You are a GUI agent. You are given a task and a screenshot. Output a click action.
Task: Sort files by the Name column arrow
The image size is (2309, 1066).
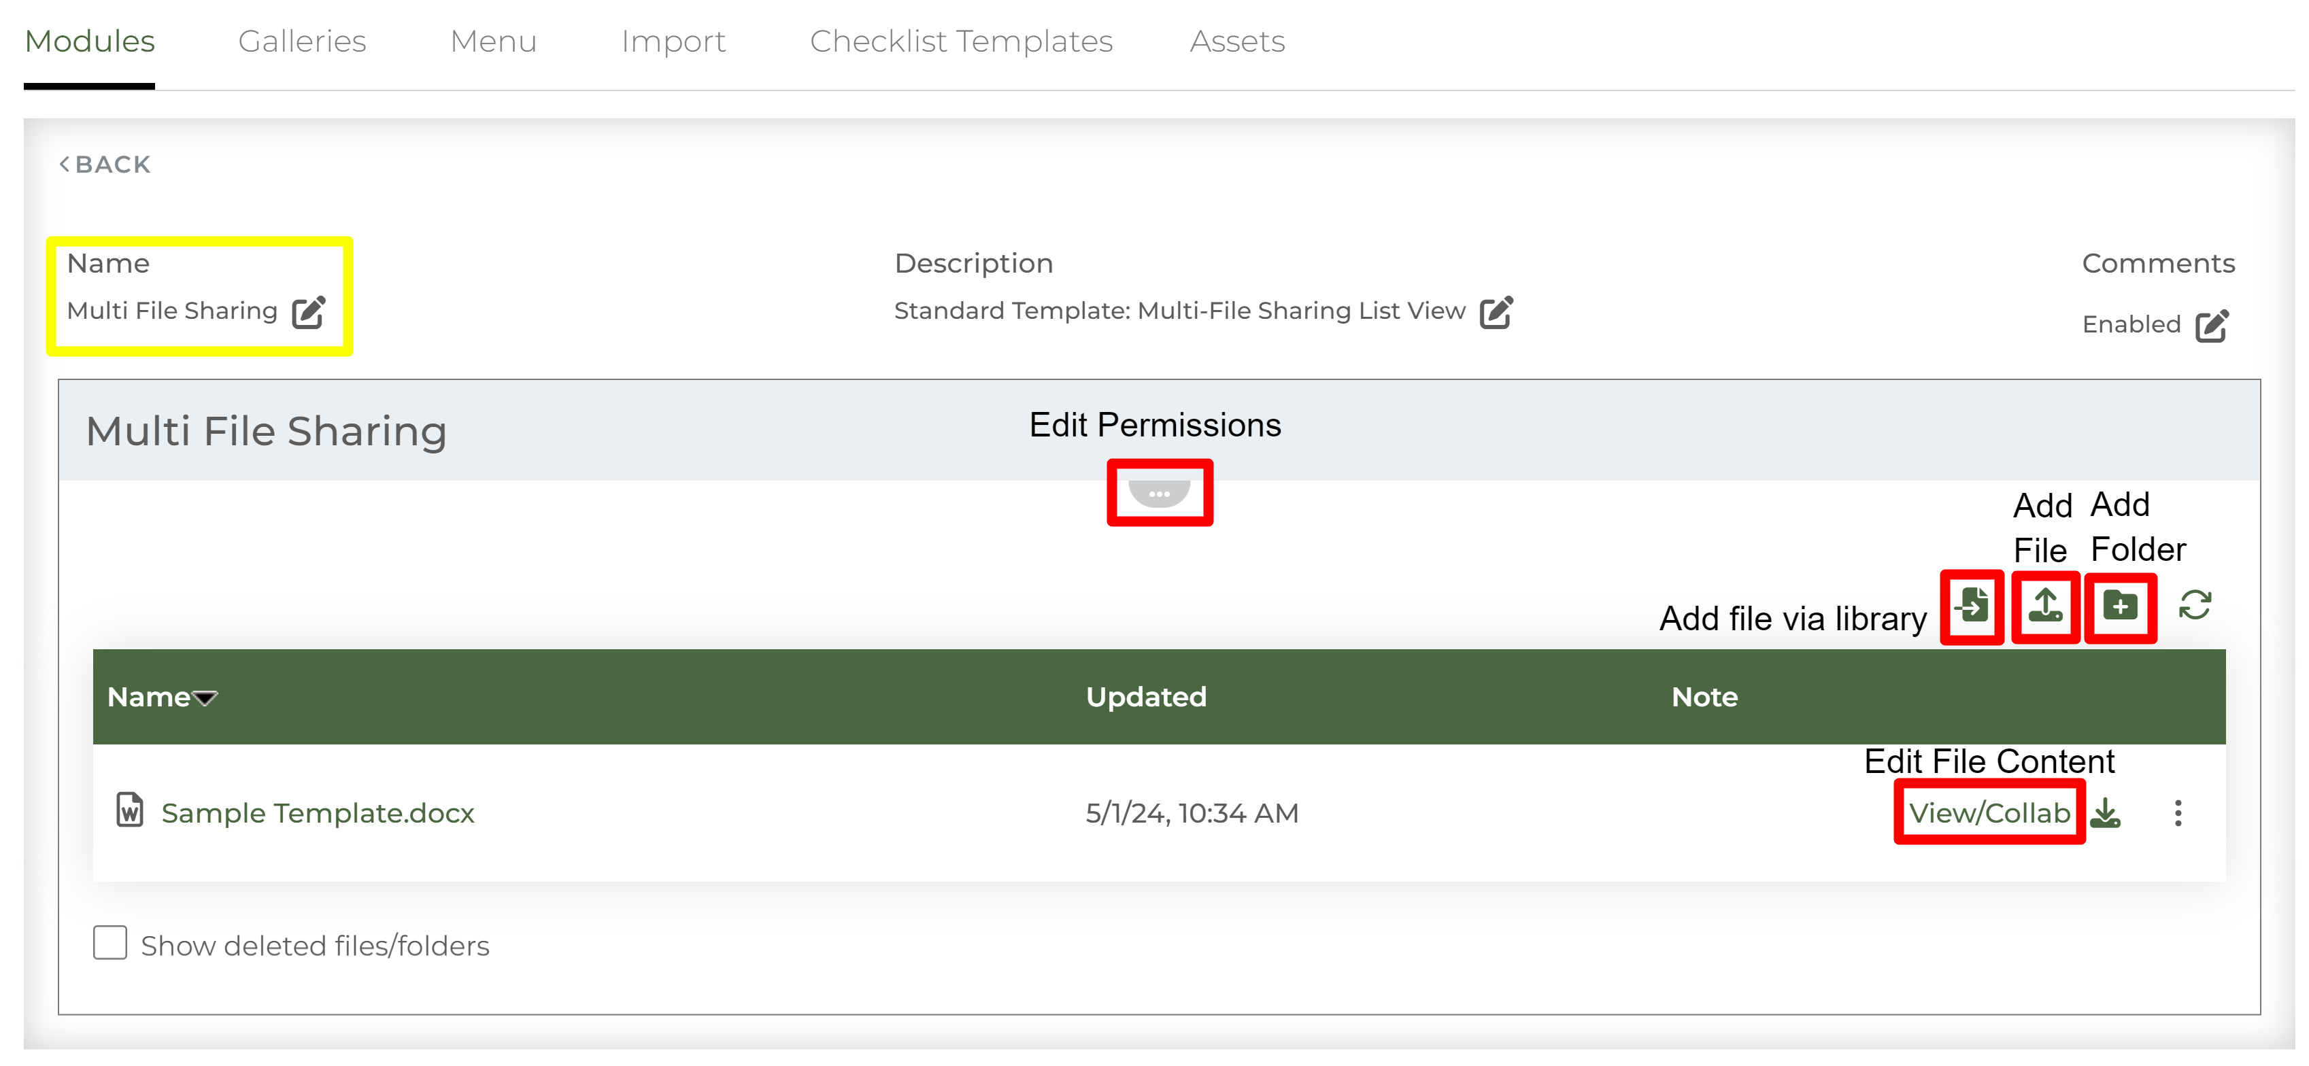pos(205,698)
